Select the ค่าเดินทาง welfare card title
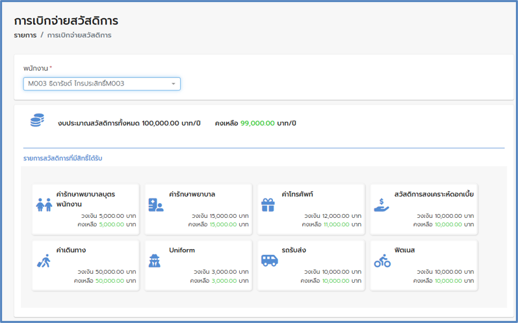This screenshot has height=323, width=518. tap(71, 250)
